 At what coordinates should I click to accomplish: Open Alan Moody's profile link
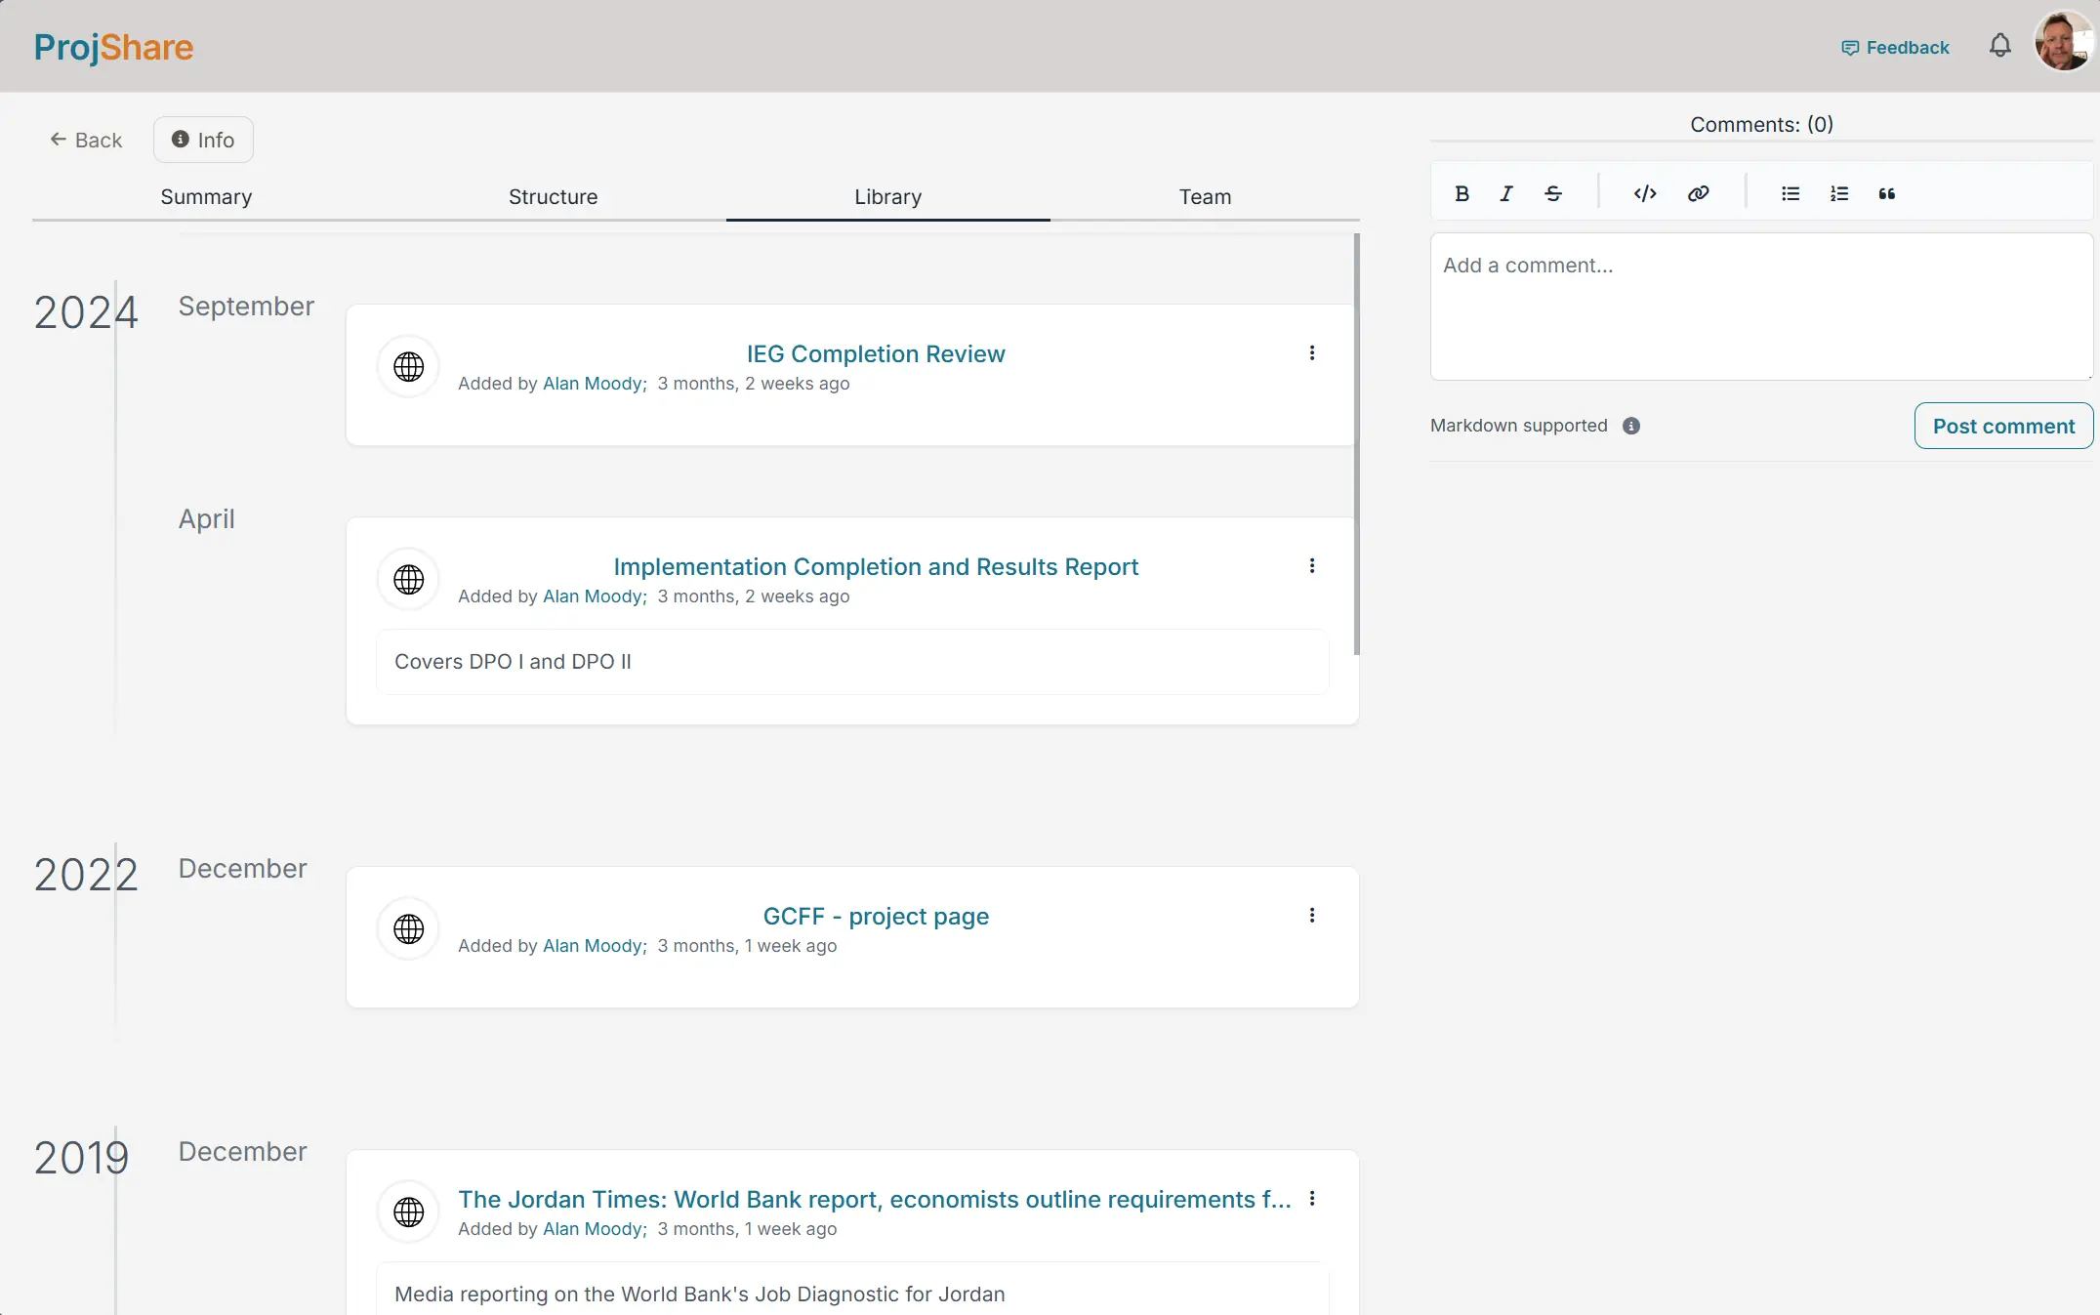[591, 384]
